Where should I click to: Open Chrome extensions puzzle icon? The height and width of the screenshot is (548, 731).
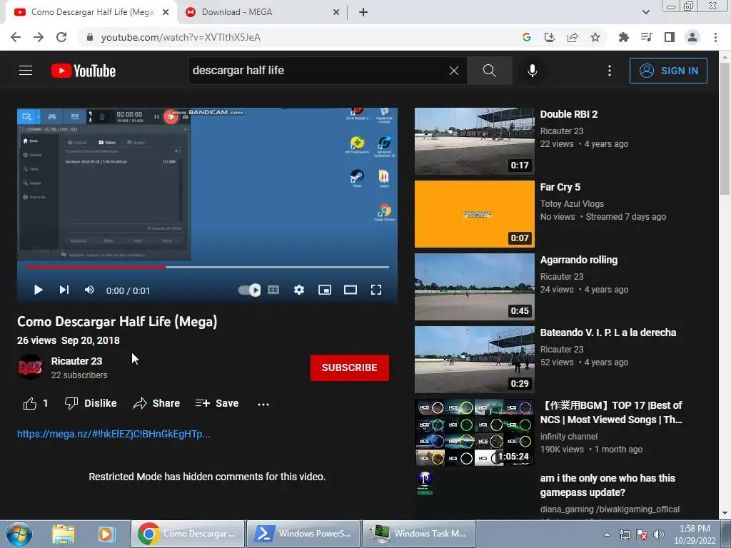click(x=624, y=37)
